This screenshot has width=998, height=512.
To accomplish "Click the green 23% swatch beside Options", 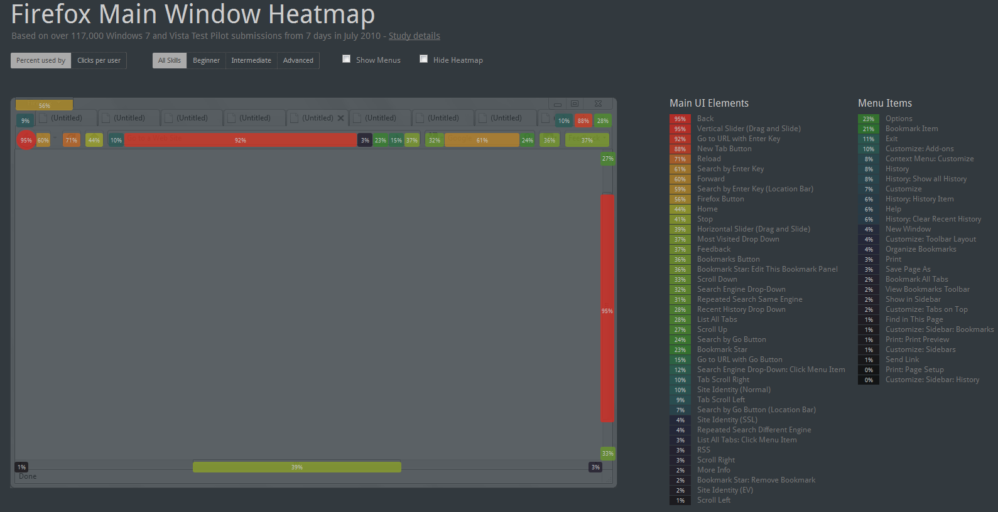I will (868, 119).
